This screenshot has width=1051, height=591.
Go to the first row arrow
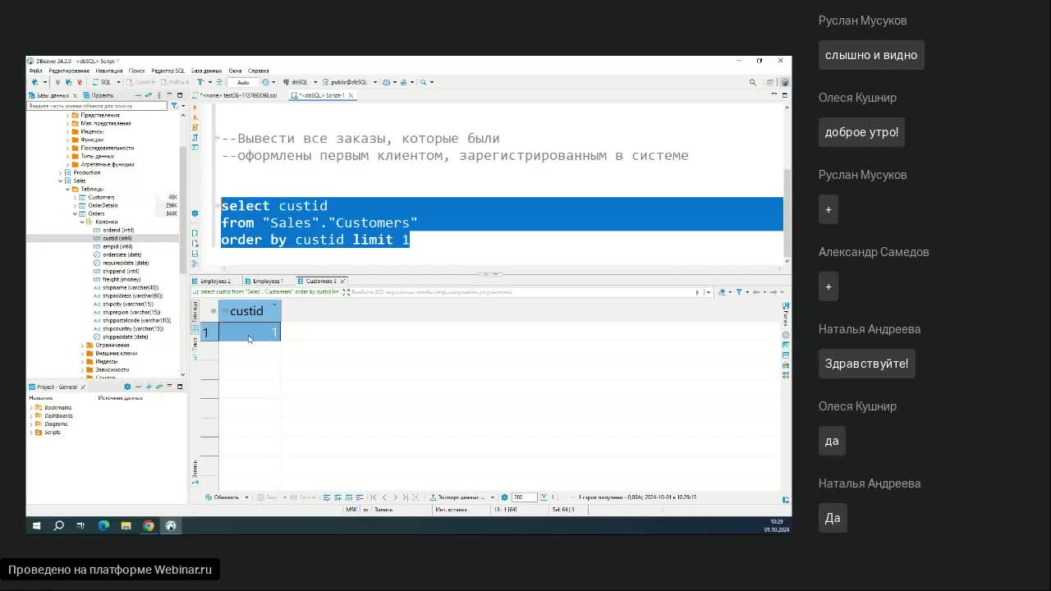(x=374, y=497)
